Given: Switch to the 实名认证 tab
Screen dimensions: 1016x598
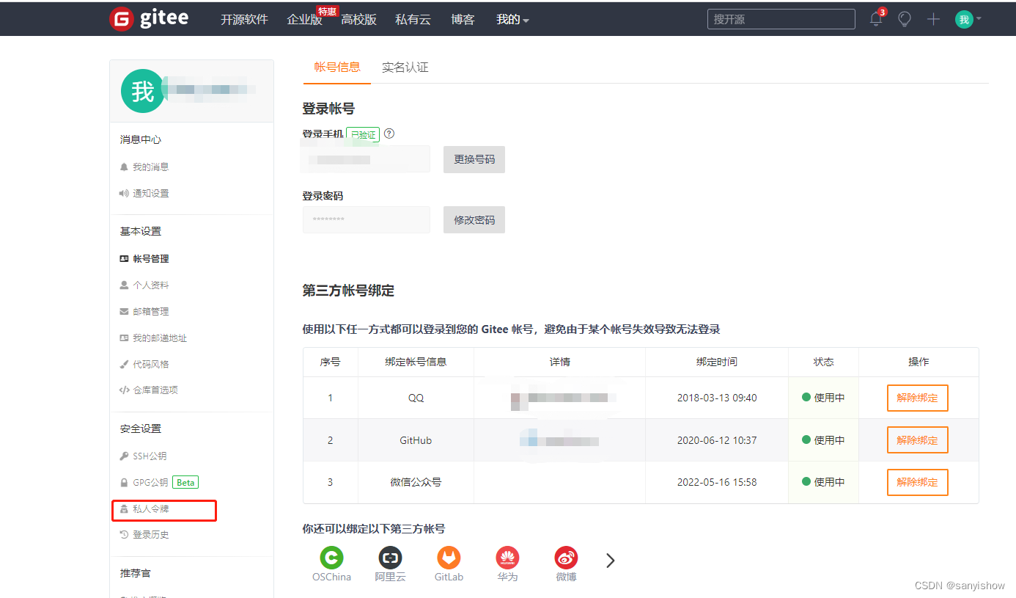Looking at the screenshot, I should pyautogui.click(x=405, y=67).
